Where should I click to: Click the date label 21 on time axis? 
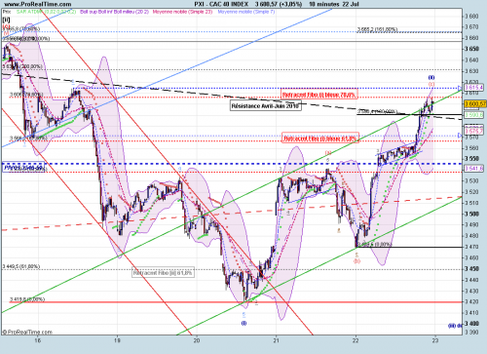[277, 340]
